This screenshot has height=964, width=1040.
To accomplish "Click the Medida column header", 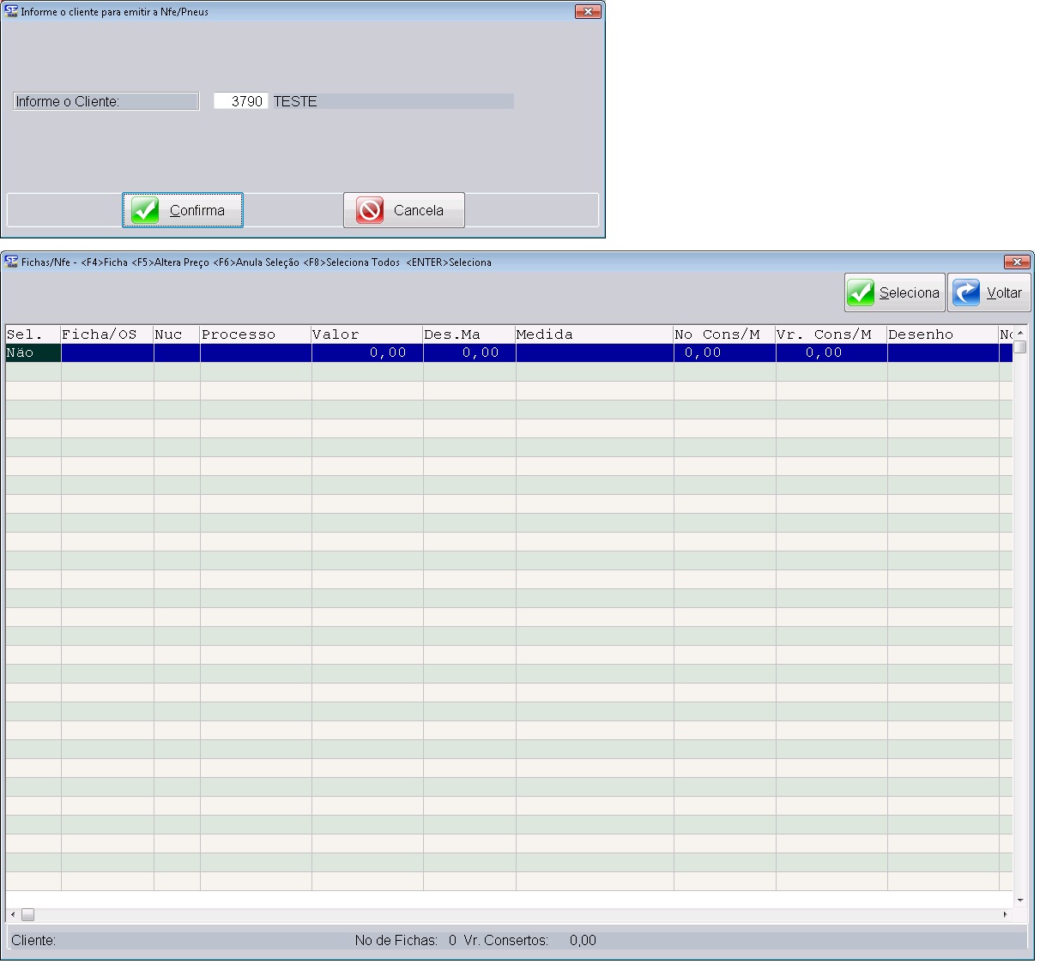I will [x=594, y=334].
